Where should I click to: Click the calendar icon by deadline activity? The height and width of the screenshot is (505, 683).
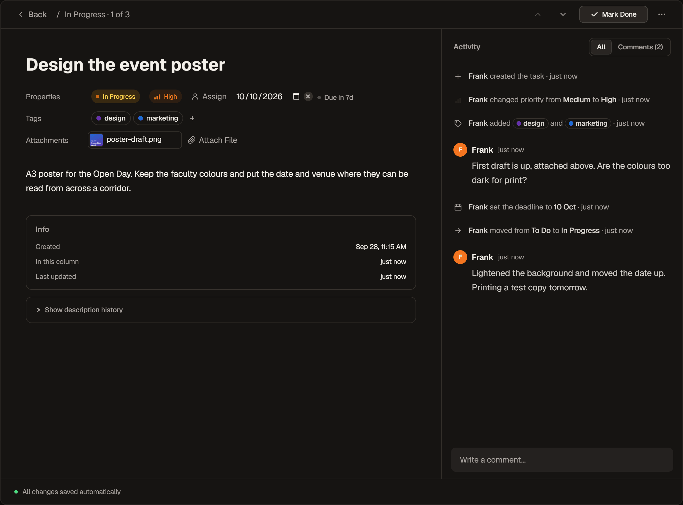coord(458,207)
